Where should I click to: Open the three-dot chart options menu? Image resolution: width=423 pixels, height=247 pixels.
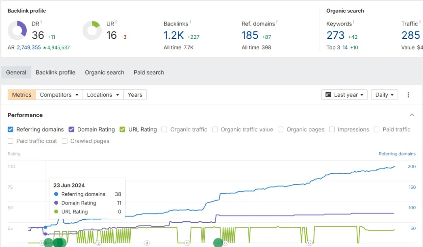click(x=408, y=95)
